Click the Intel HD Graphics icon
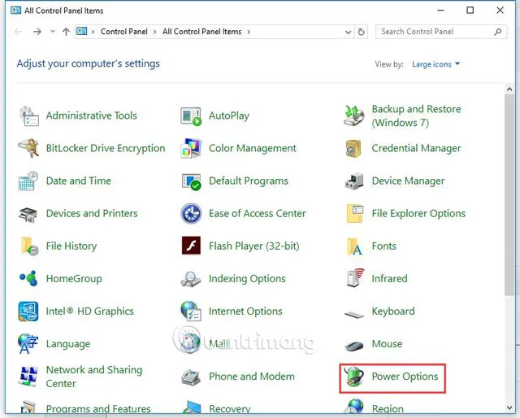The height and width of the screenshot is (418, 520). (29, 311)
